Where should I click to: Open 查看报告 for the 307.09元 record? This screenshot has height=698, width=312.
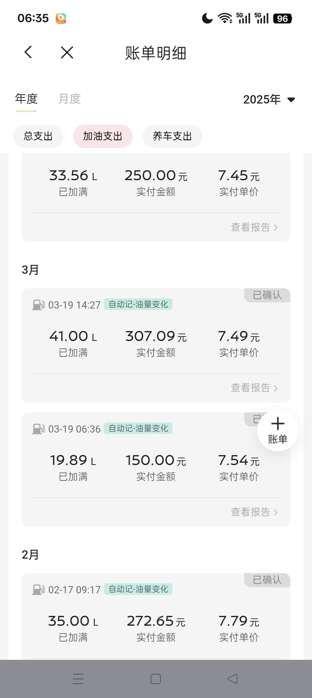(254, 388)
